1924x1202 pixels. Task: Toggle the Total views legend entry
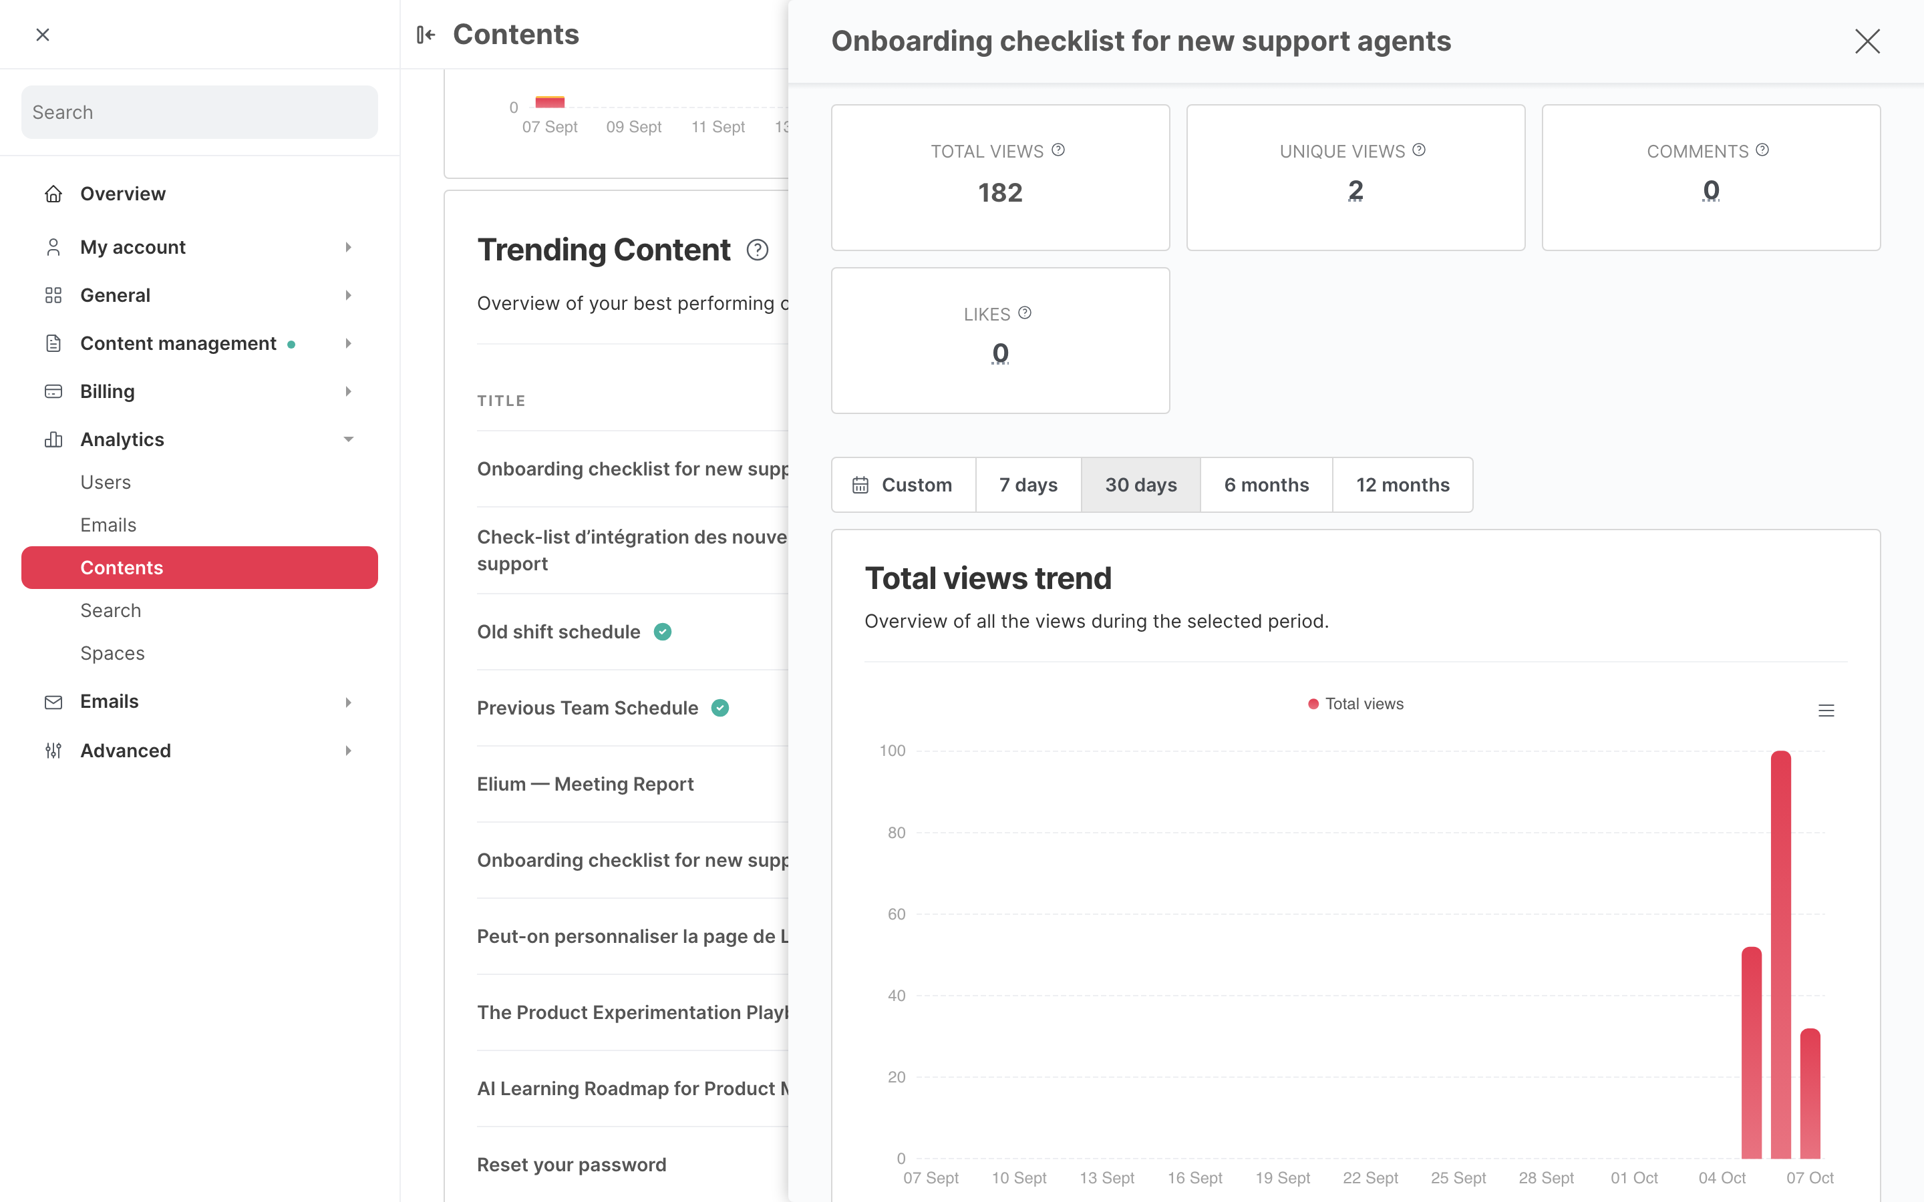[1355, 704]
